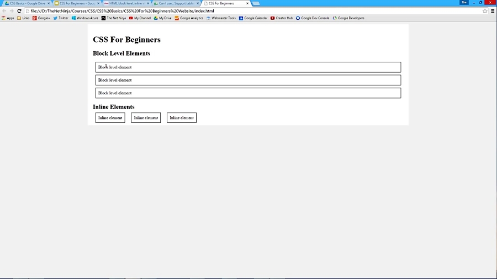Viewport: 497px width, 279px height.
Task: Open The Net Ninja bookmark
Action: [x=113, y=18]
